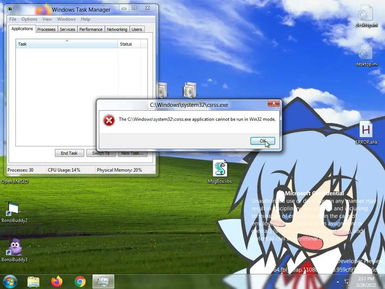The image size is (385, 289).
Task: Open the File menu in Task Manager
Action: 13,19
